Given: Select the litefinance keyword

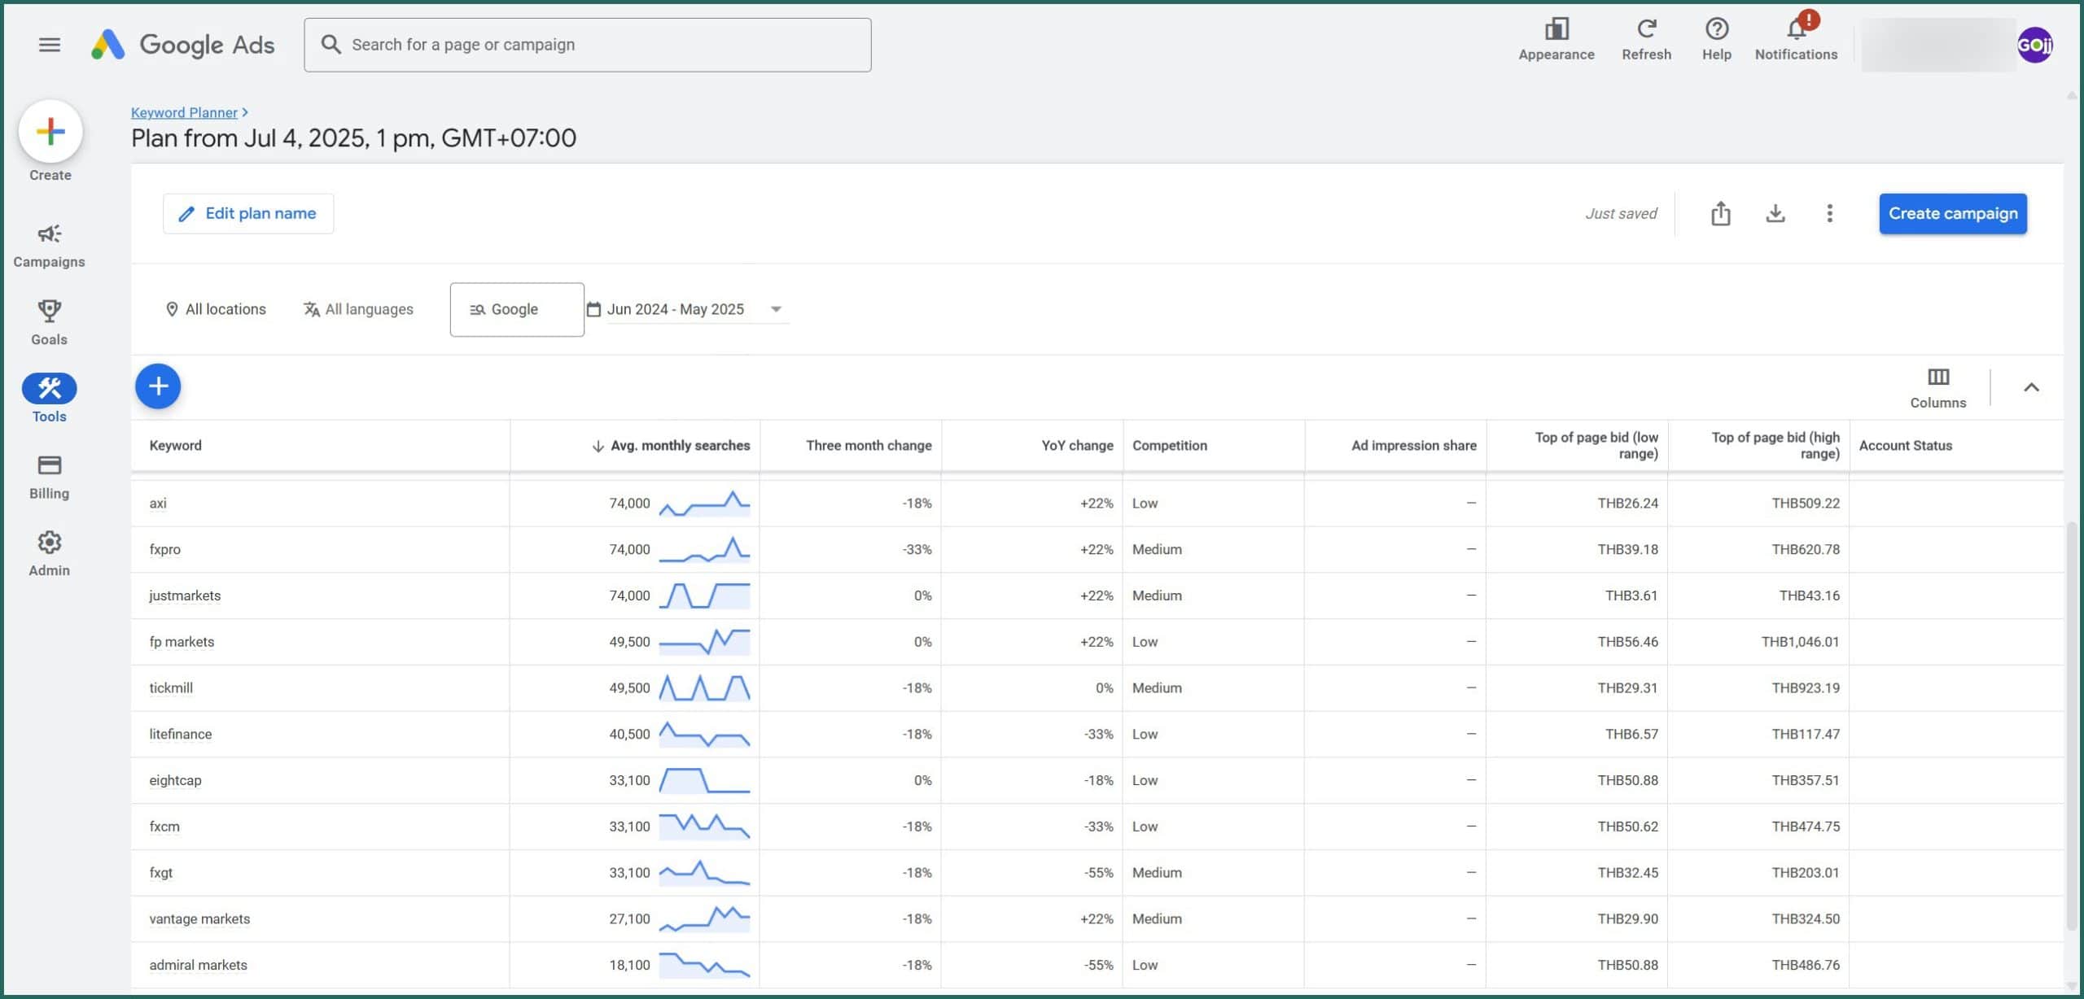Looking at the screenshot, I should pos(180,735).
